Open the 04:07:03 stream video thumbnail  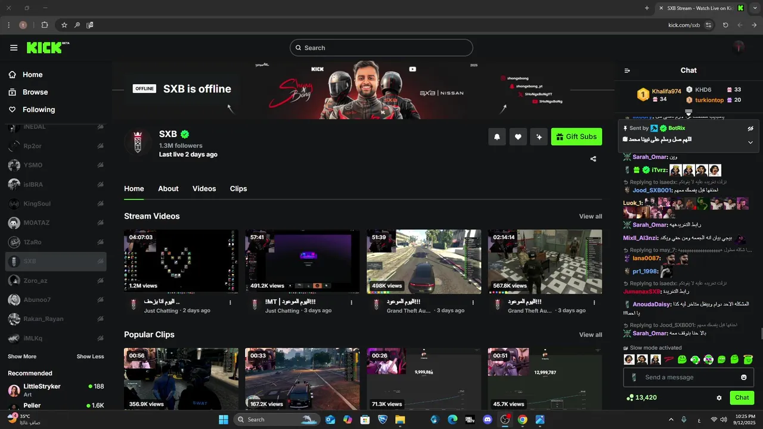tap(181, 262)
